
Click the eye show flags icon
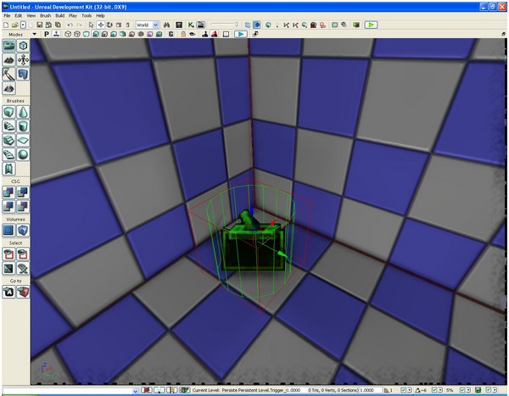click(193, 34)
